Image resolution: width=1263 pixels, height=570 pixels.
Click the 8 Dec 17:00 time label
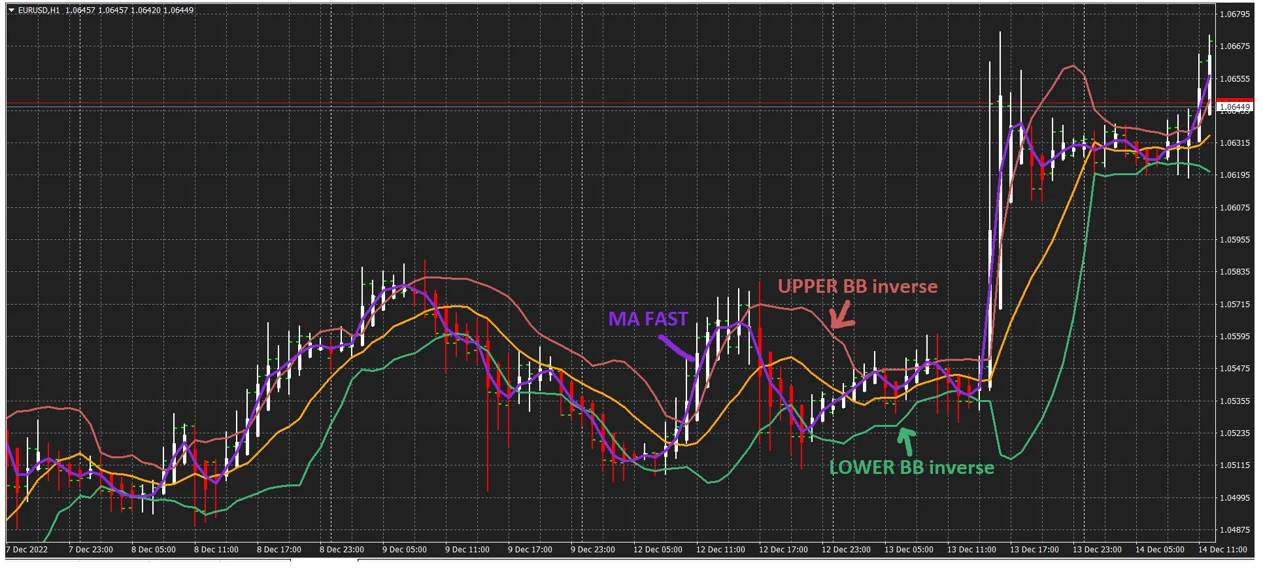click(278, 550)
